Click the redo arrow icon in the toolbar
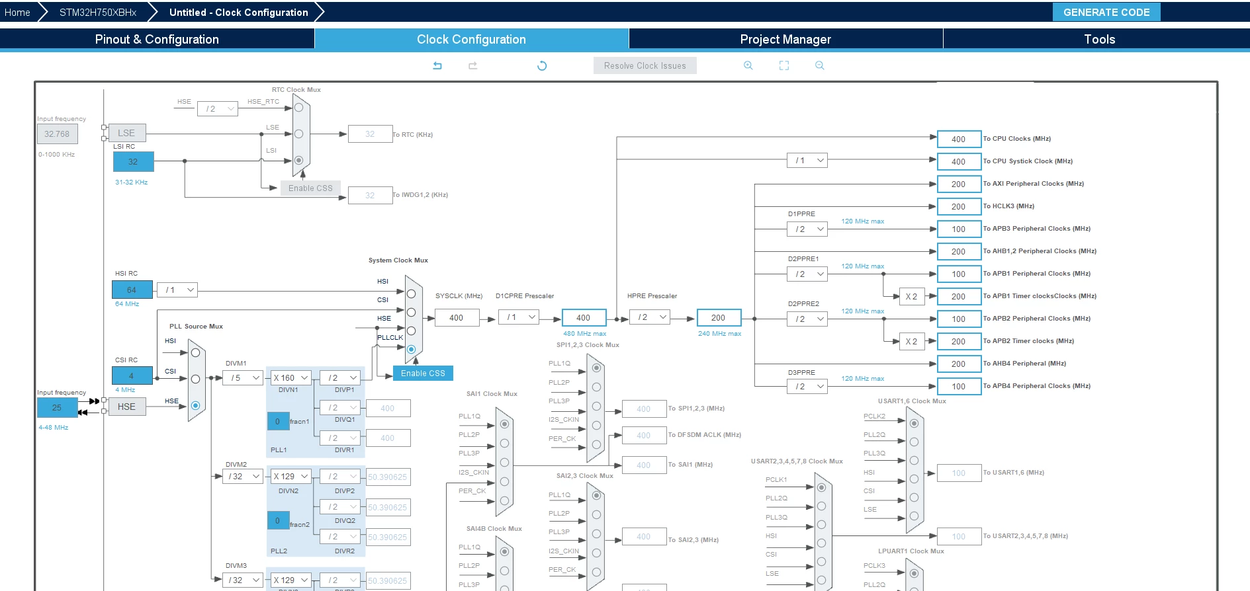The image size is (1250, 591). 472,65
